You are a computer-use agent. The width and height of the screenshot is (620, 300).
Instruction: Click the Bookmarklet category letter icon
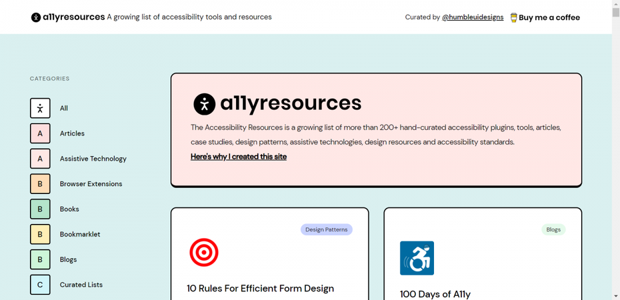[x=40, y=235]
